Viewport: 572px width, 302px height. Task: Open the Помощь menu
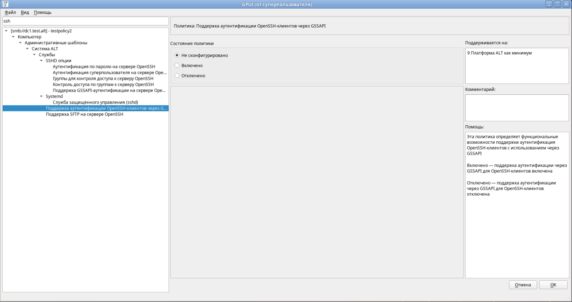(42, 12)
